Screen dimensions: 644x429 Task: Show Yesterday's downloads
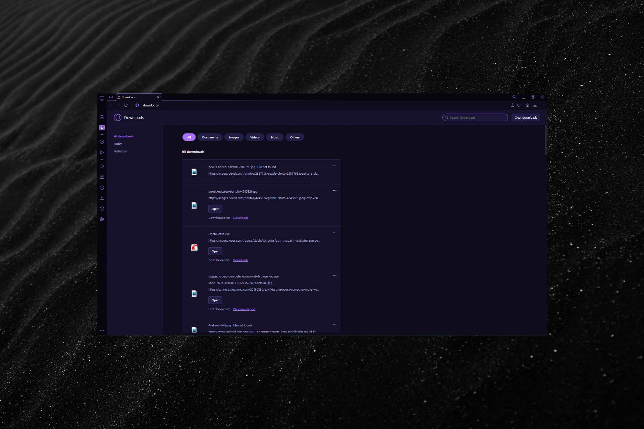click(x=120, y=151)
